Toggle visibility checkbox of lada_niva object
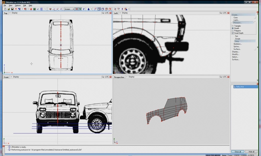This screenshot has width=261, height=156. (234, 87)
